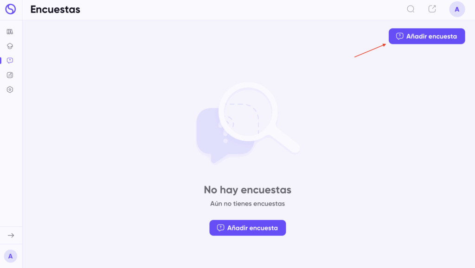Screen dimensions: 475x268
Task: Click the magnifying glass lens in the illustration
Action: click(249, 111)
